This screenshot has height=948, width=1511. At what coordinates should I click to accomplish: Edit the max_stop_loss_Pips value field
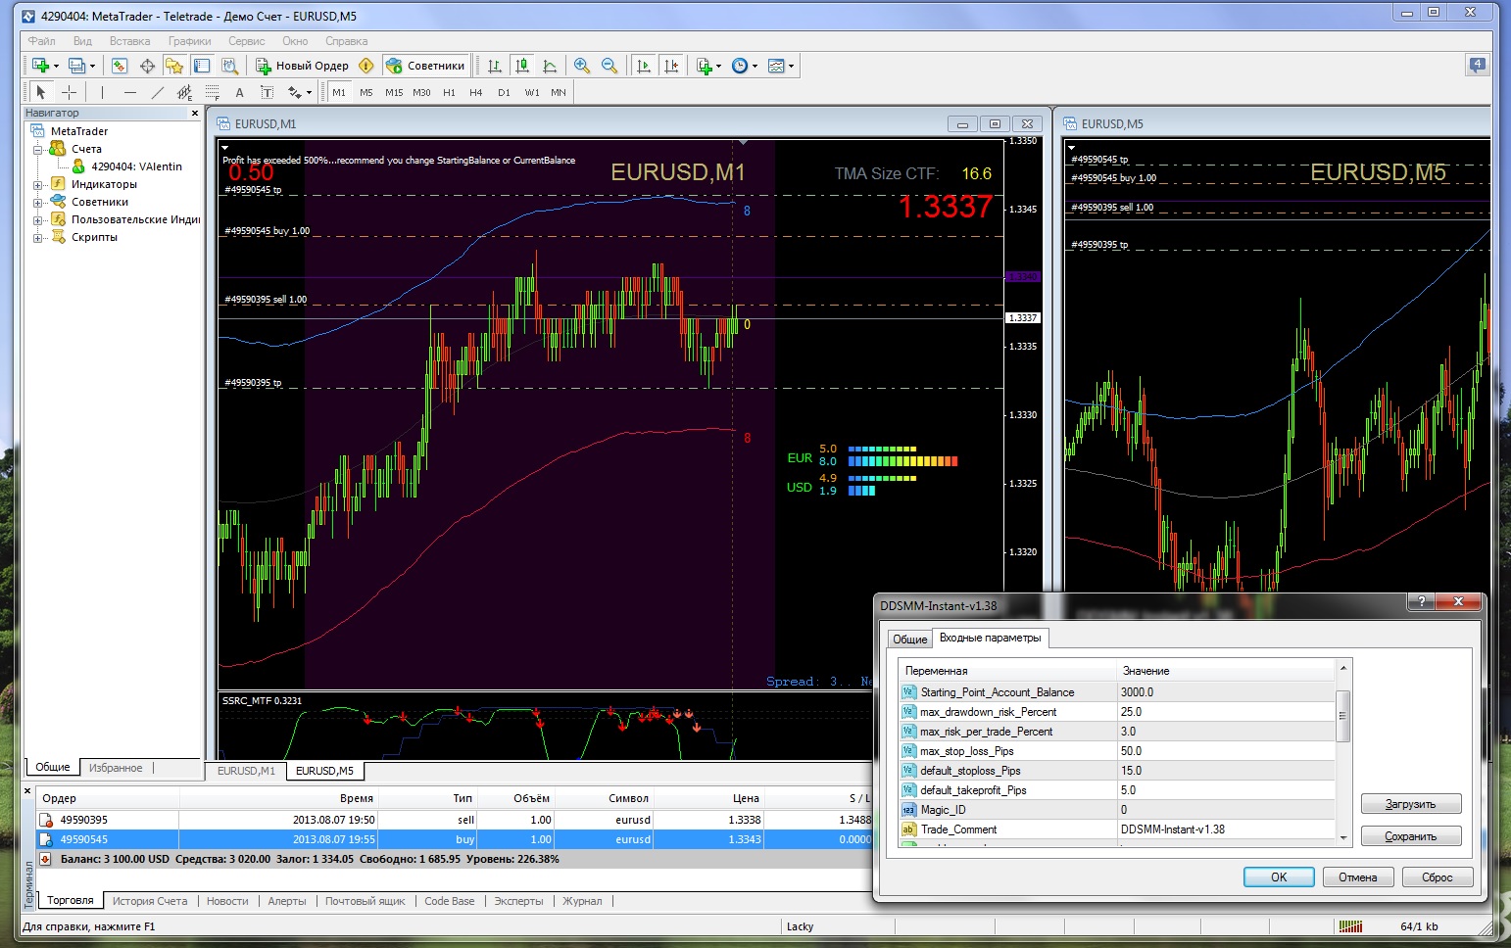(1226, 751)
